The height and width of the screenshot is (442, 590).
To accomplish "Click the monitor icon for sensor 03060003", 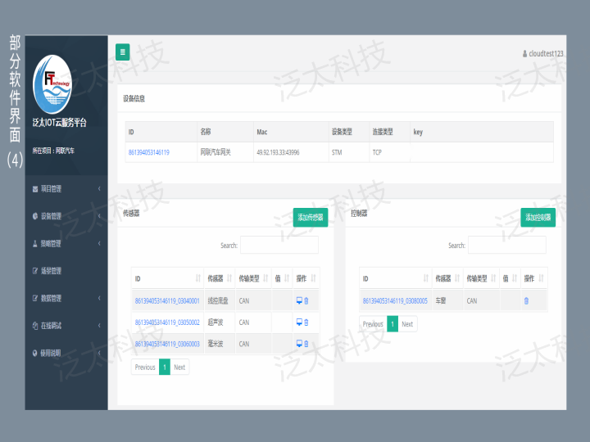I will click(299, 344).
